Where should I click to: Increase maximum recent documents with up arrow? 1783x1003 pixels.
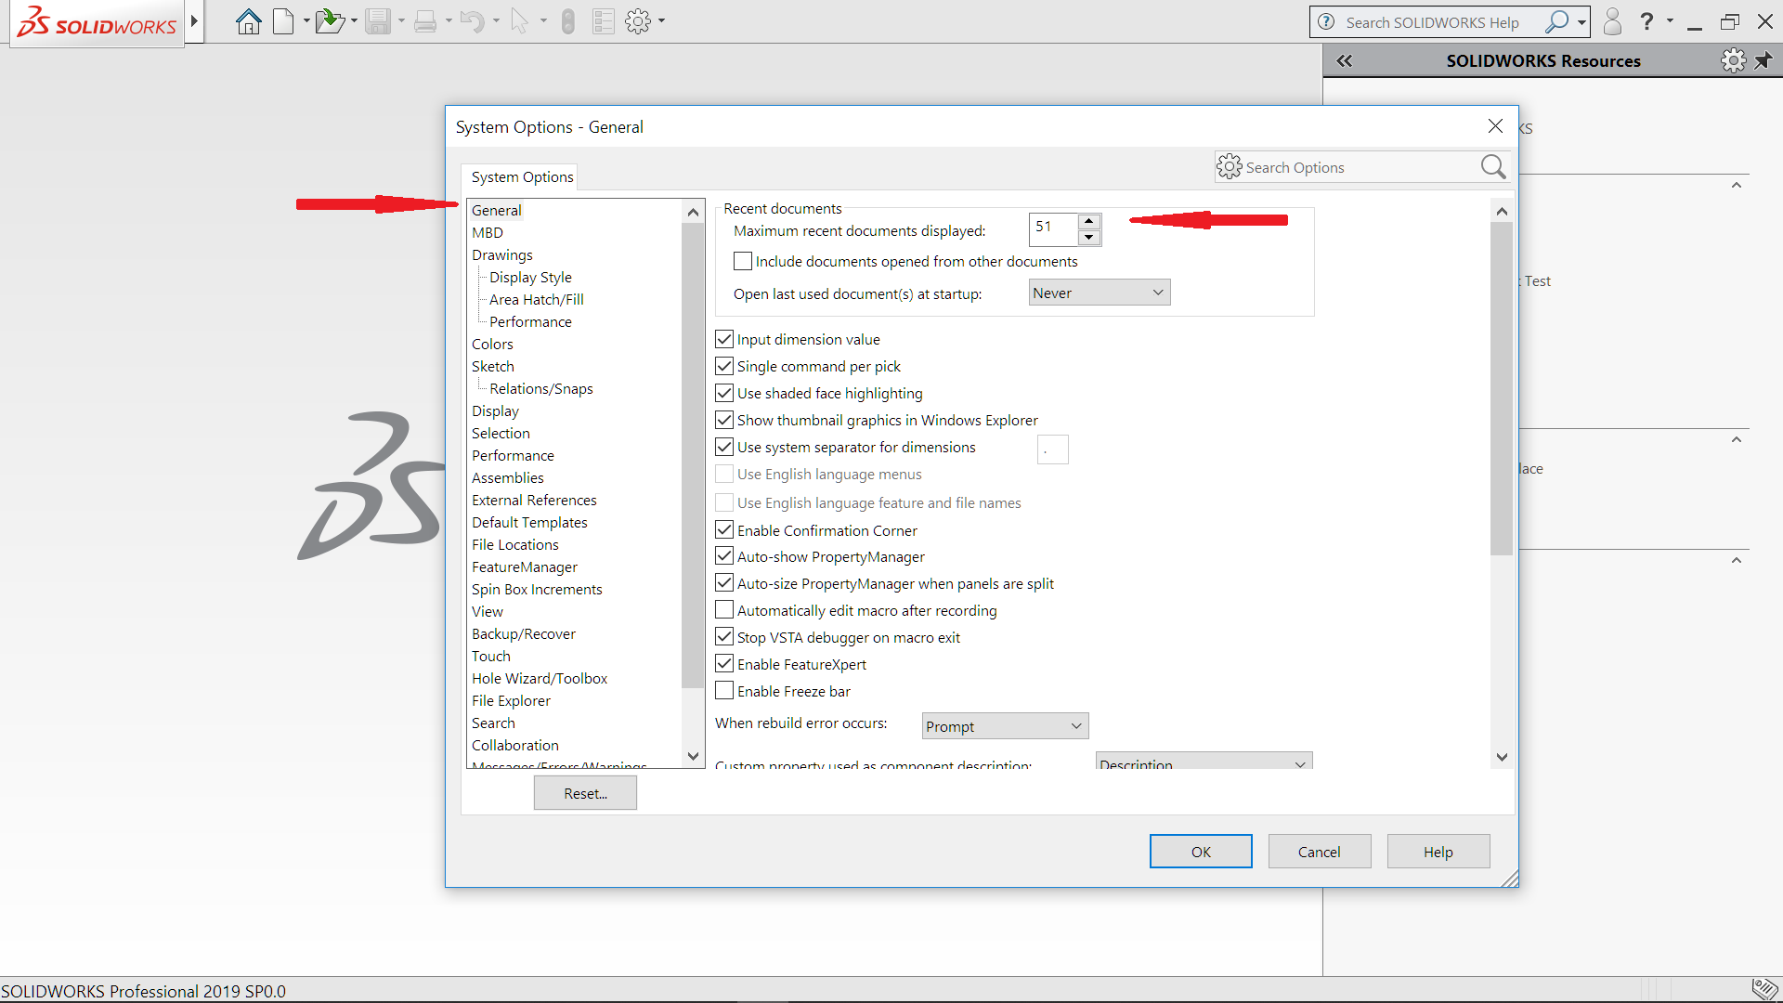click(x=1089, y=221)
